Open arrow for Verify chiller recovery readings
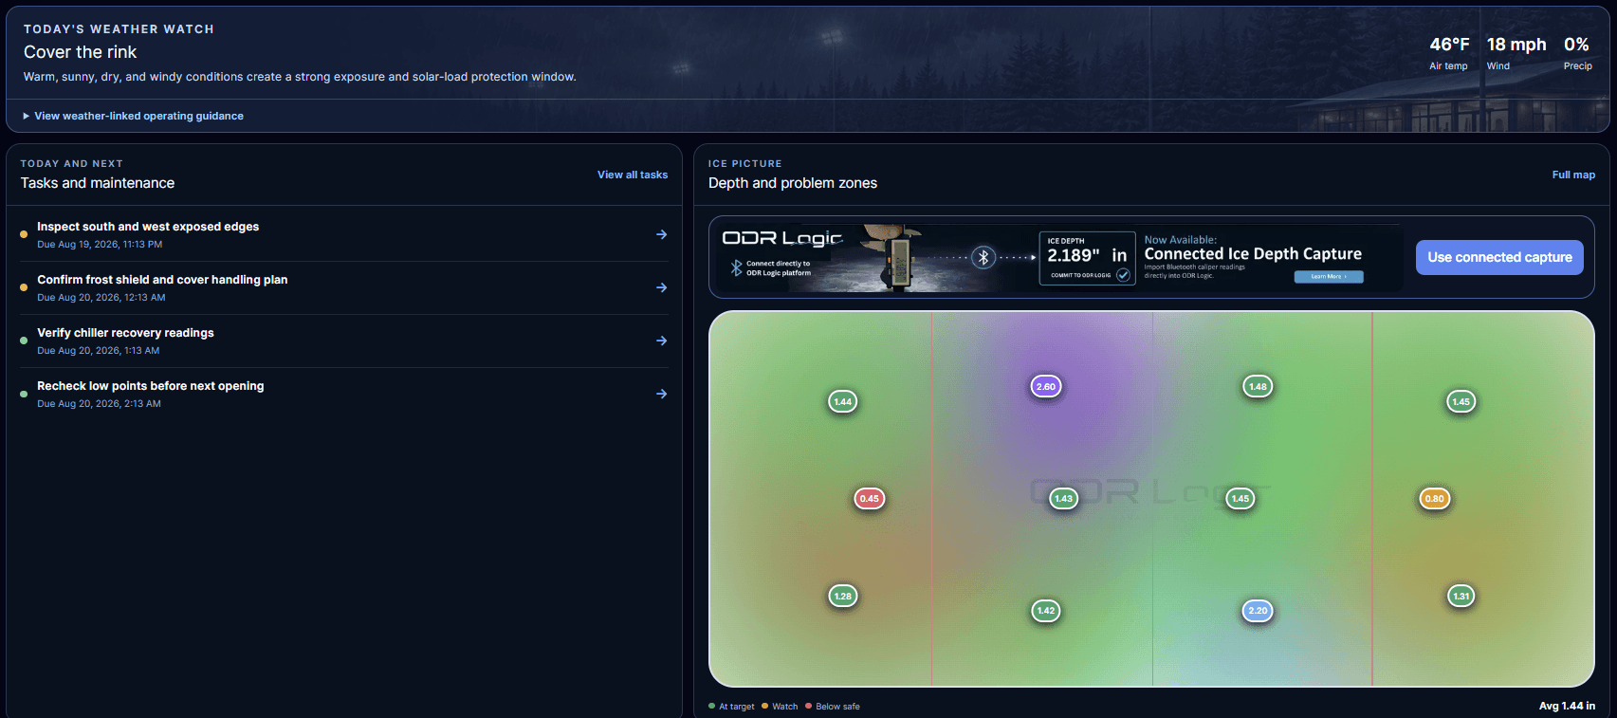The image size is (1617, 718). point(661,341)
